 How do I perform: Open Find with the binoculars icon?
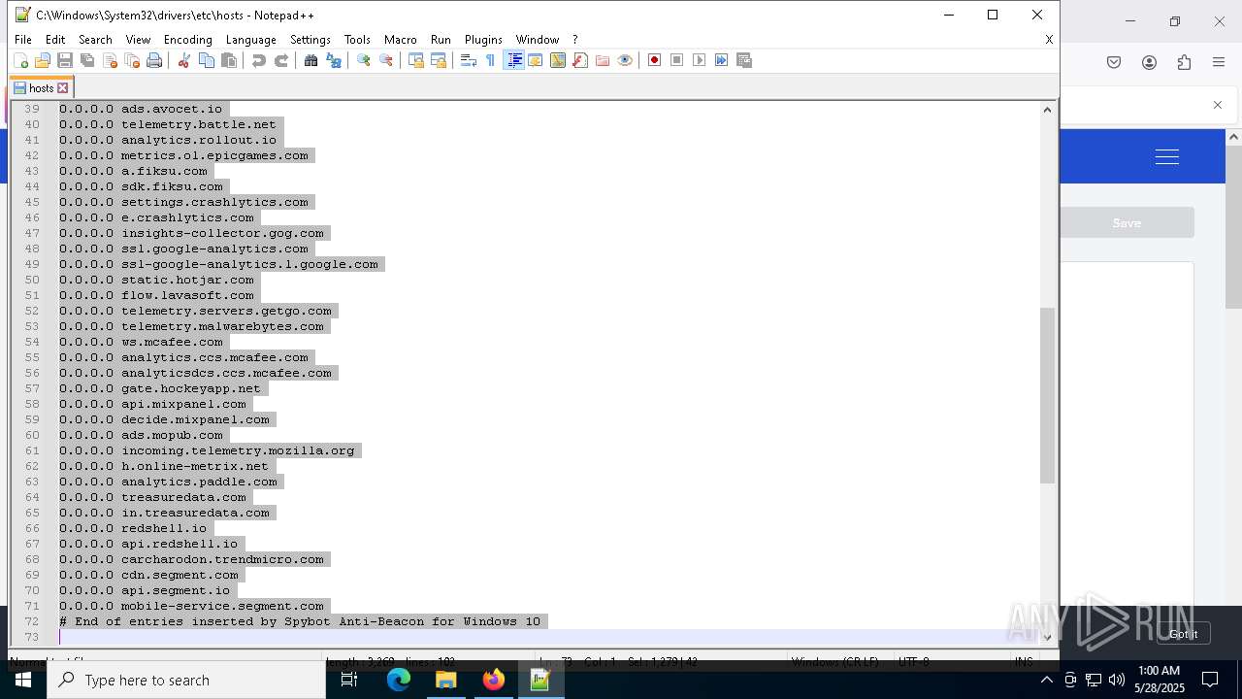tap(310, 60)
